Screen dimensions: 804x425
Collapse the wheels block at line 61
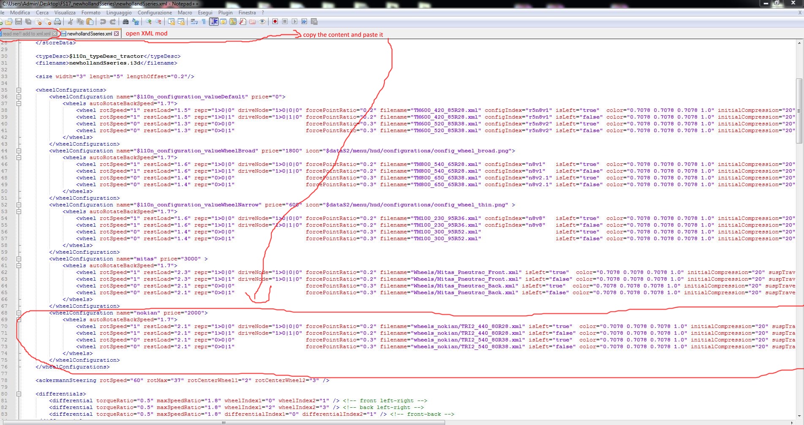coord(19,265)
